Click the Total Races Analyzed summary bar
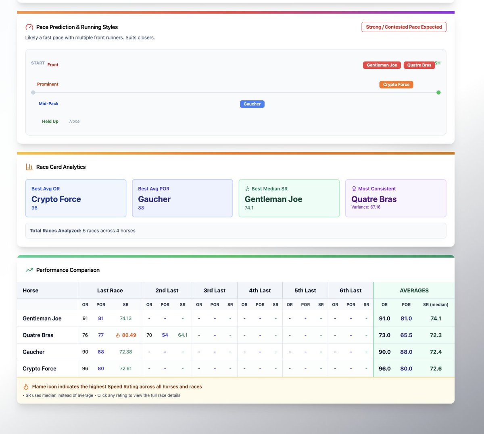The width and height of the screenshot is (484, 434). (x=236, y=231)
